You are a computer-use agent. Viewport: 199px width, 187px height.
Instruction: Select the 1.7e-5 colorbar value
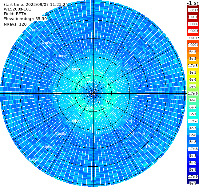tap(193, 66)
